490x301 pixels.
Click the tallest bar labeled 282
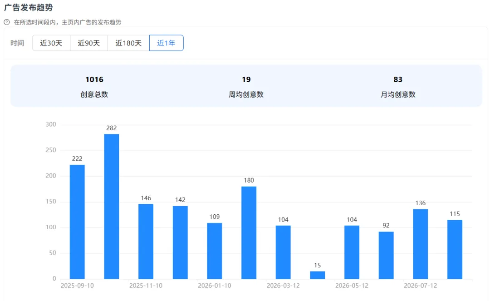click(x=112, y=207)
